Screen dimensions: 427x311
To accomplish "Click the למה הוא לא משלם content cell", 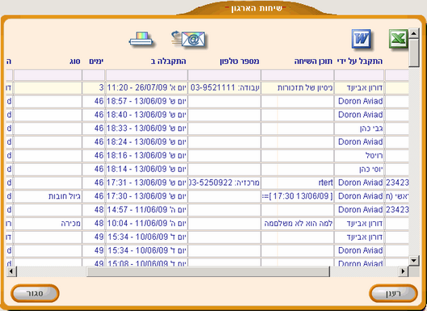I will [297, 224].
